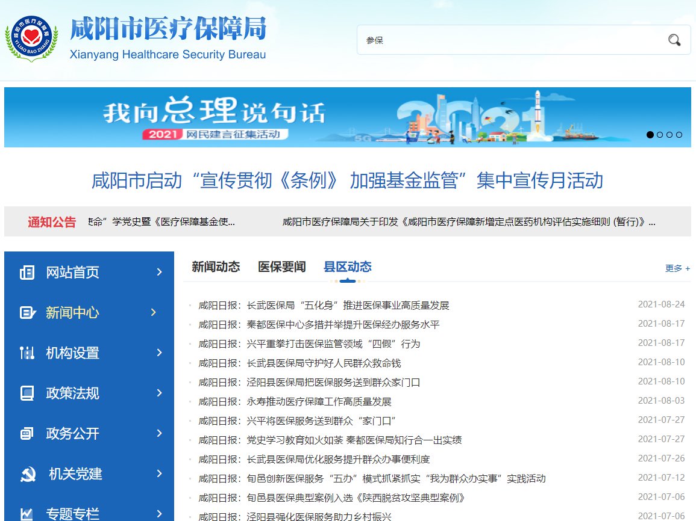The height and width of the screenshot is (521, 696).
Task: Expand the 网站首页 chevron arrow
Action: (x=159, y=273)
